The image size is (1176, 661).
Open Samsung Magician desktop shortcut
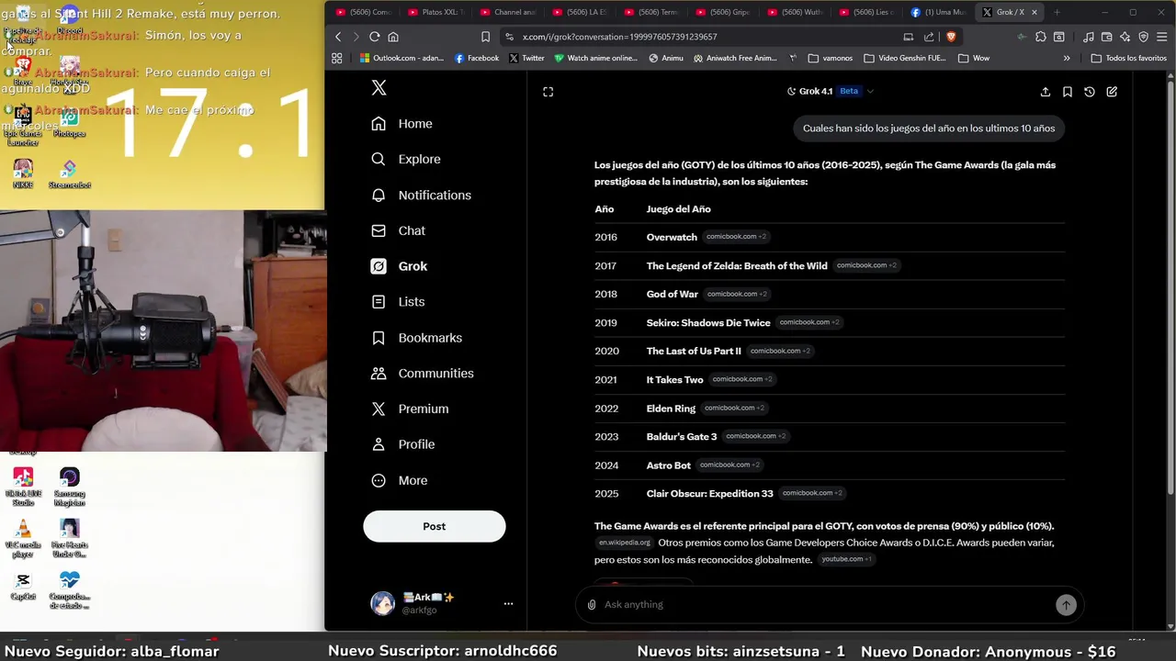click(x=70, y=487)
